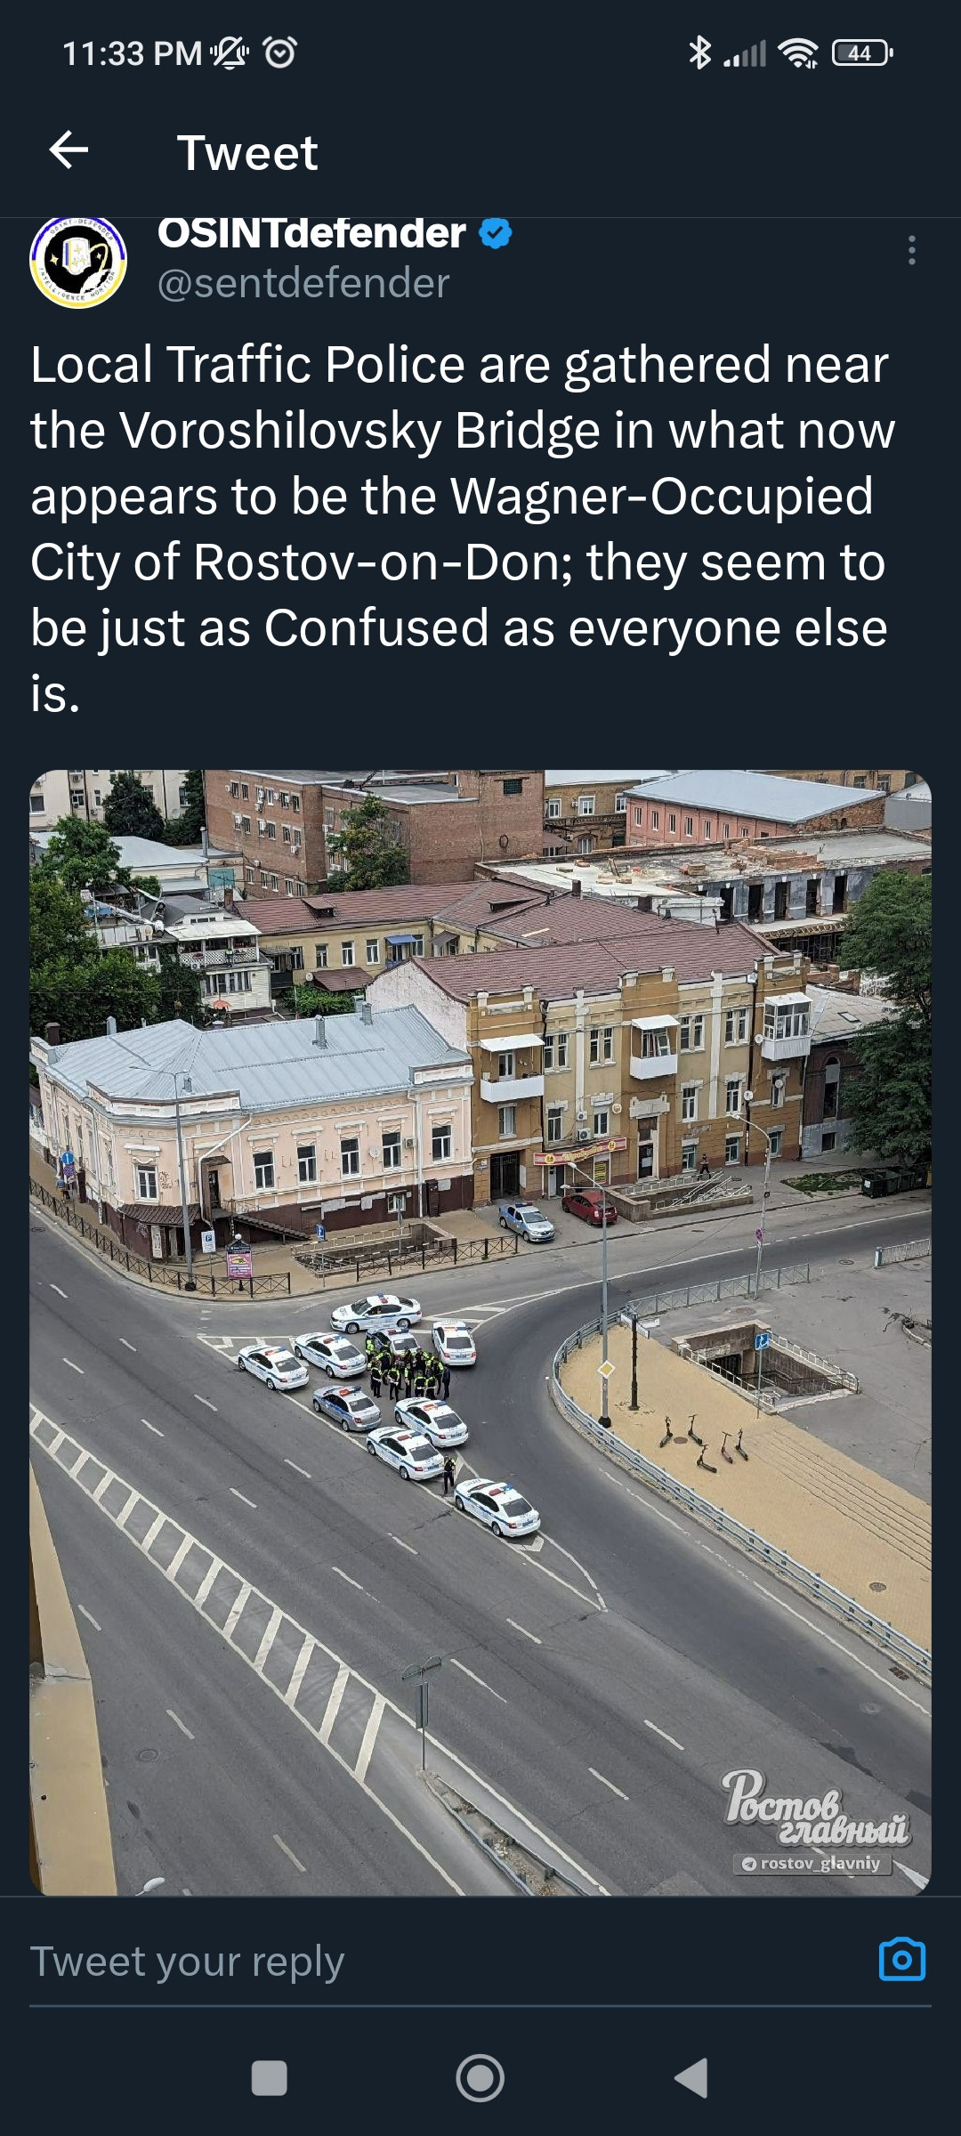The height and width of the screenshot is (2136, 961).
Task: Tap the alarm clock status icon
Action: click(x=280, y=53)
